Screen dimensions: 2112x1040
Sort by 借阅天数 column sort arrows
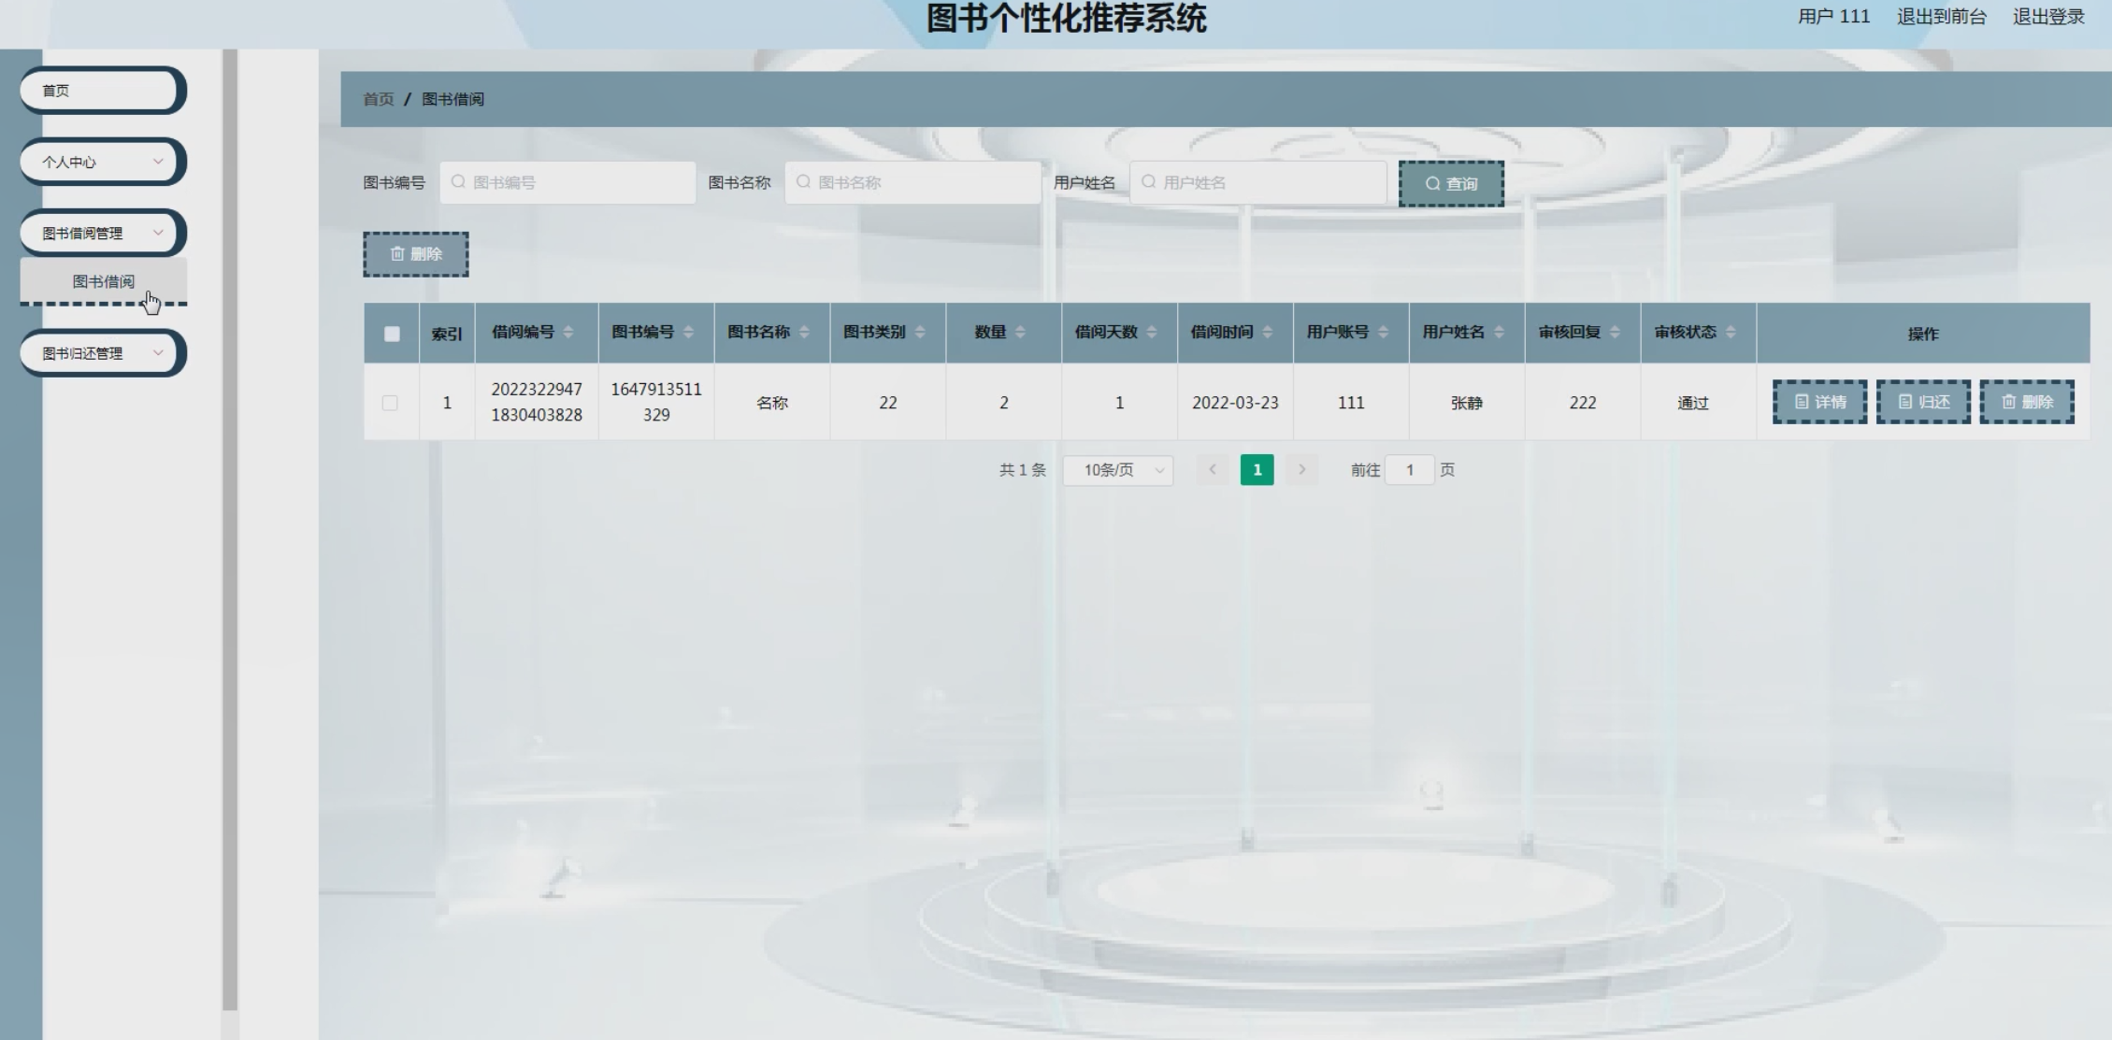coord(1151,333)
